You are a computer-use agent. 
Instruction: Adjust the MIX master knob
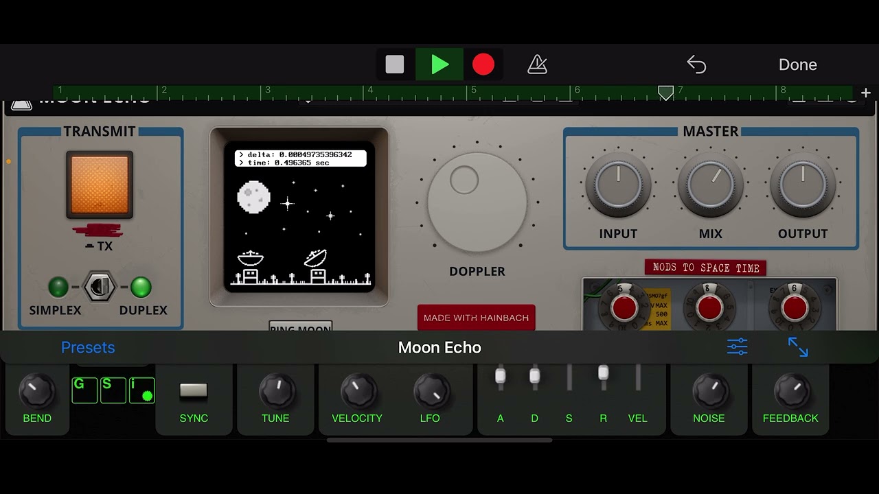coord(710,185)
